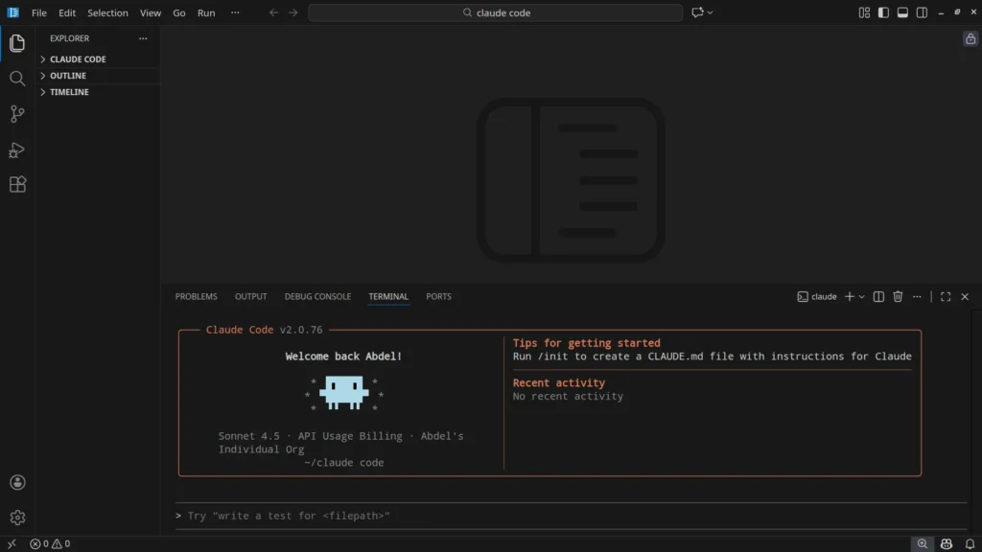Image resolution: width=982 pixels, height=552 pixels.
Task: Open the chat icon beside command center
Action: [x=697, y=12]
